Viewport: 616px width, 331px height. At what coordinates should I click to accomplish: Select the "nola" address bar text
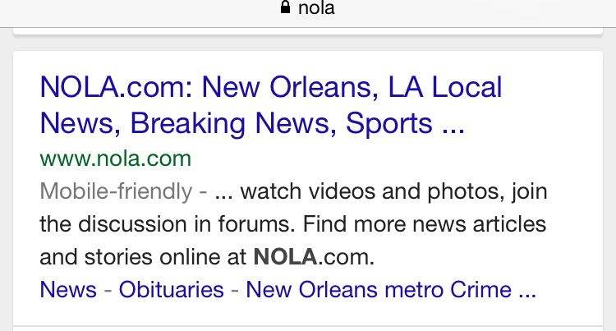(316, 8)
